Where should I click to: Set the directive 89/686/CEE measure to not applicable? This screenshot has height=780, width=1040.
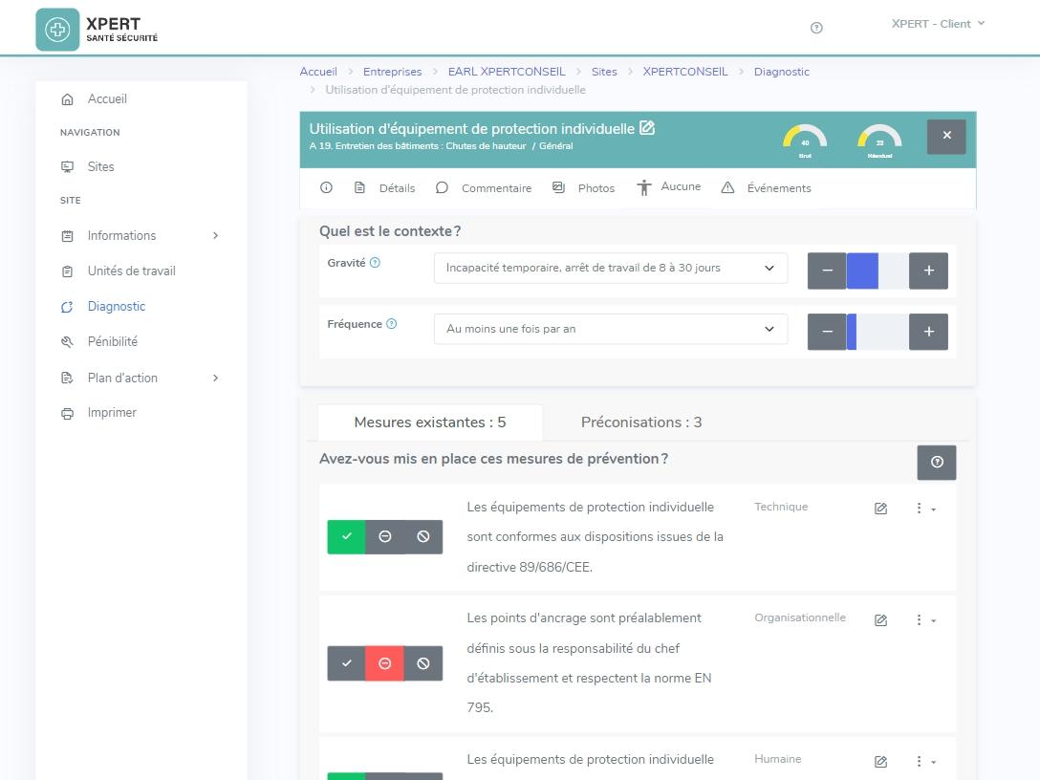point(422,536)
